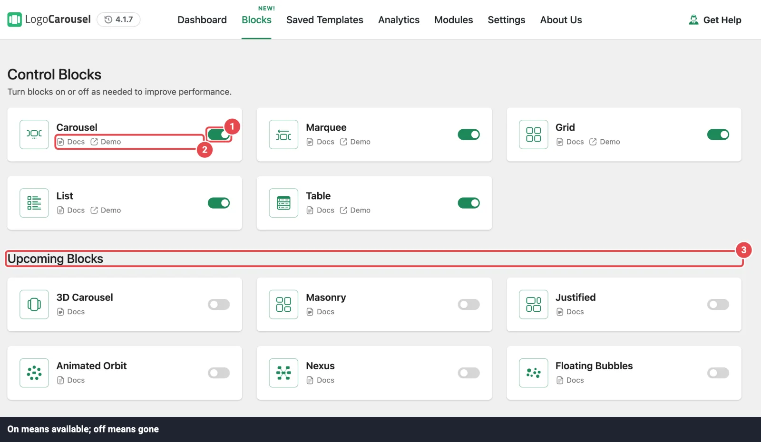This screenshot has width=761, height=442.
Task: Toggle the Table block switch
Action: (468, 203)
